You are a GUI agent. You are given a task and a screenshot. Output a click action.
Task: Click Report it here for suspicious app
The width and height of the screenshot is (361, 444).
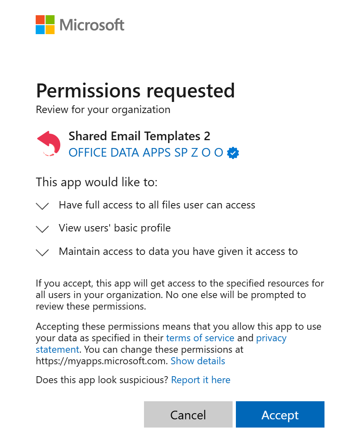click(200, 379)
